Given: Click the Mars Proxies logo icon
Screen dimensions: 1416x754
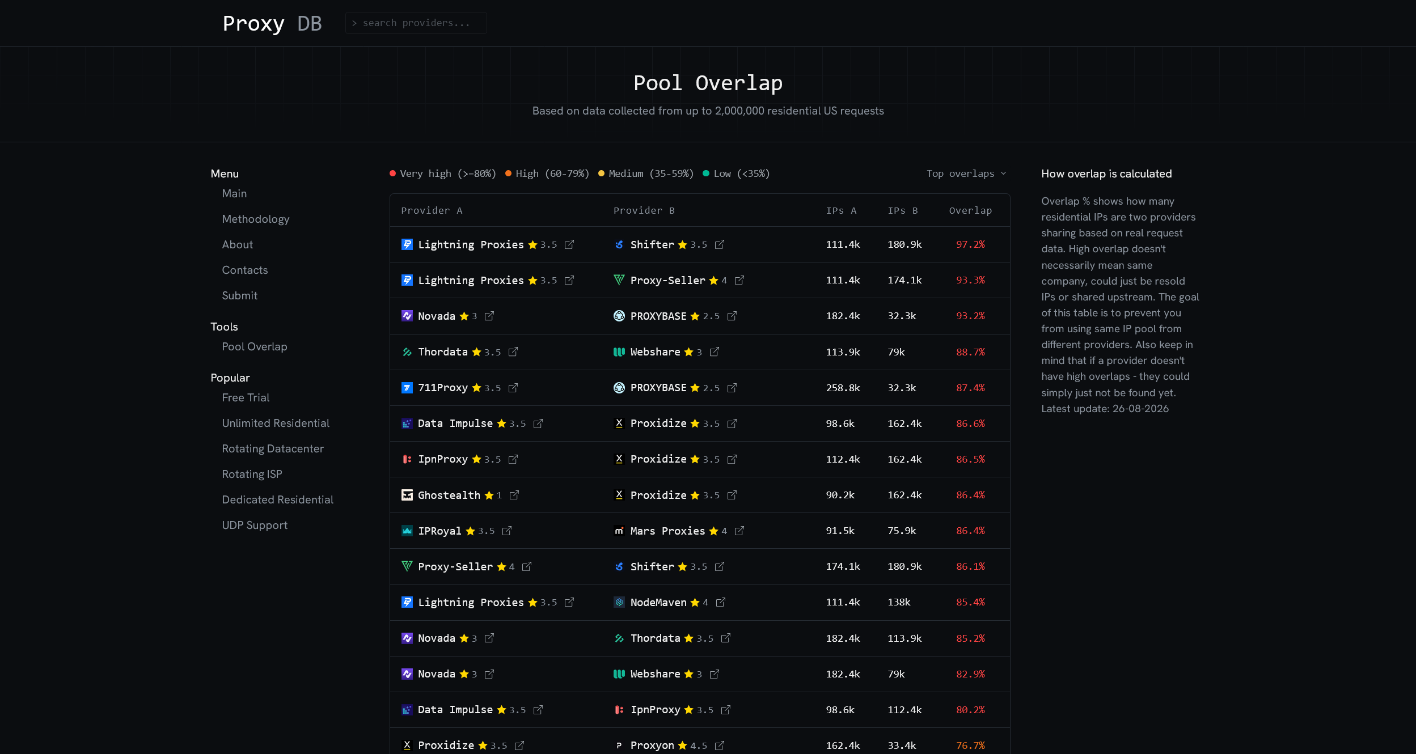Looking at the screenshot, I should (619, 531).
